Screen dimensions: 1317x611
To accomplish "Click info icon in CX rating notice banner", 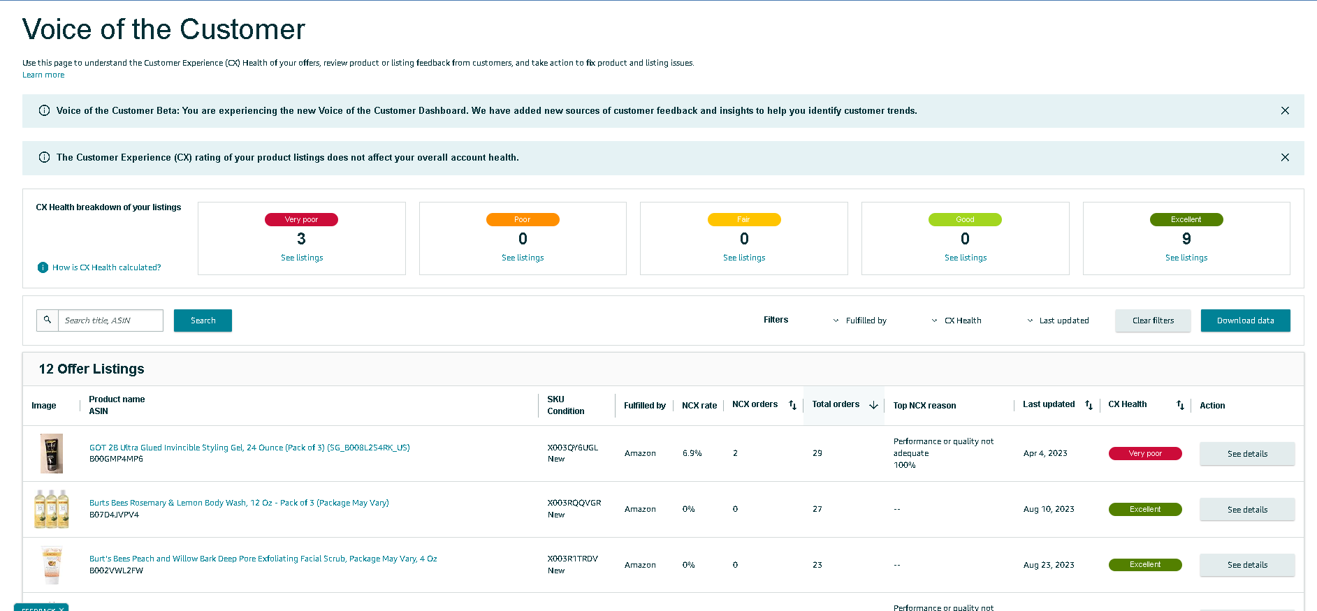I will tap(44, 157).
